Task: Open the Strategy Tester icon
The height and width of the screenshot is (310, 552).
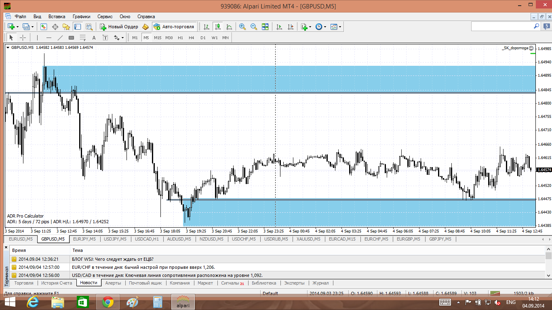Action: click(x=89, y=27)
